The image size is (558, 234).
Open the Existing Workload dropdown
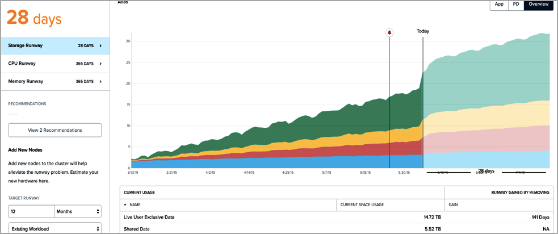[x=55, y=229]
